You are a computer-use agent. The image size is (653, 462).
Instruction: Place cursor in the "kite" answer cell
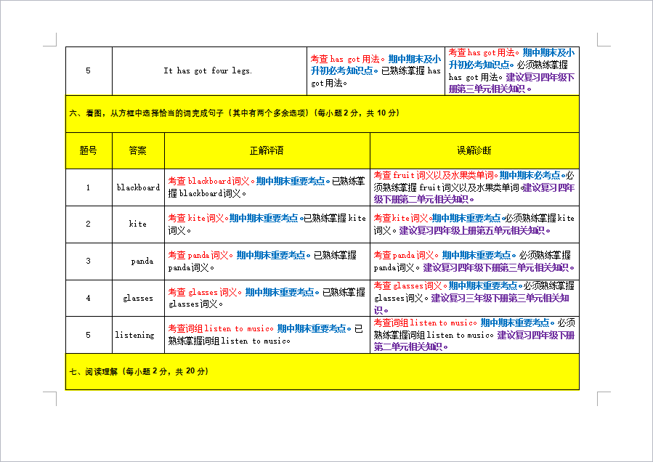138,224
